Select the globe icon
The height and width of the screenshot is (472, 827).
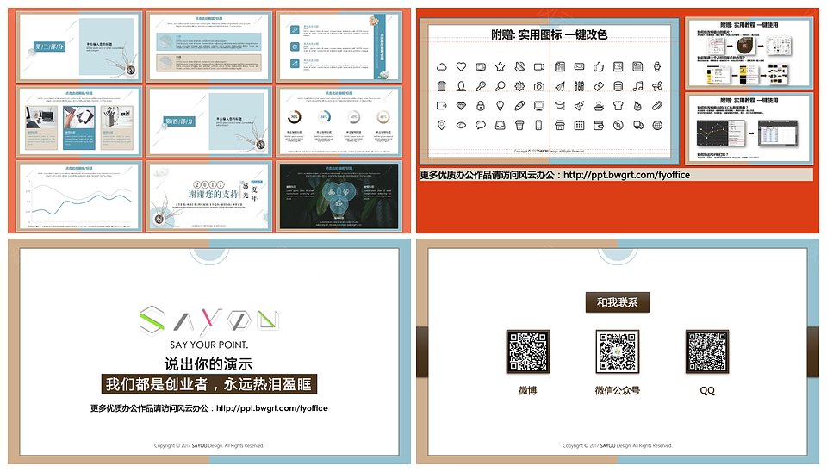coord(657,125)
